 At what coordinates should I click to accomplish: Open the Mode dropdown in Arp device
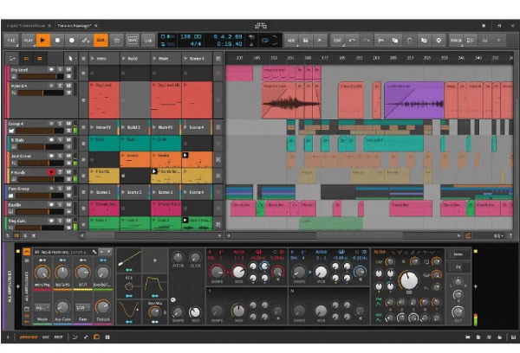click(x=42, y=308)
